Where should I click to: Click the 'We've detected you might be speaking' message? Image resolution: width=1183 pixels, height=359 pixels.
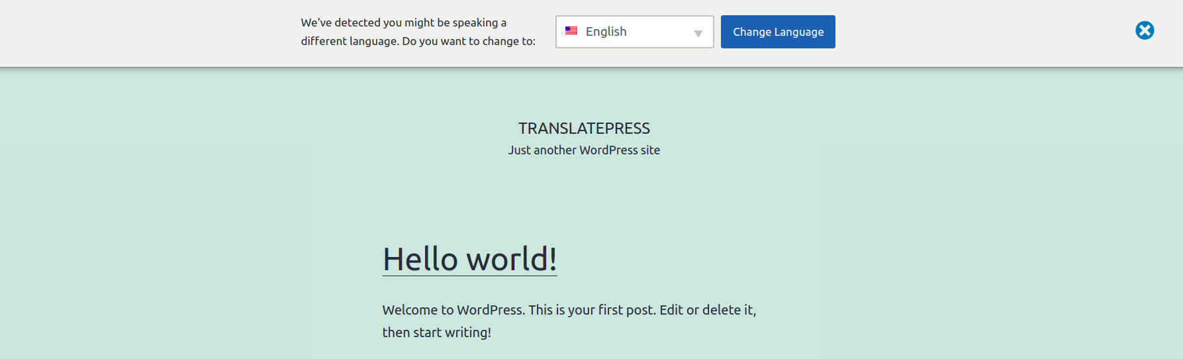point(418,32)
